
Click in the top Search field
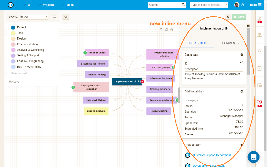click(x=164, y=5)
